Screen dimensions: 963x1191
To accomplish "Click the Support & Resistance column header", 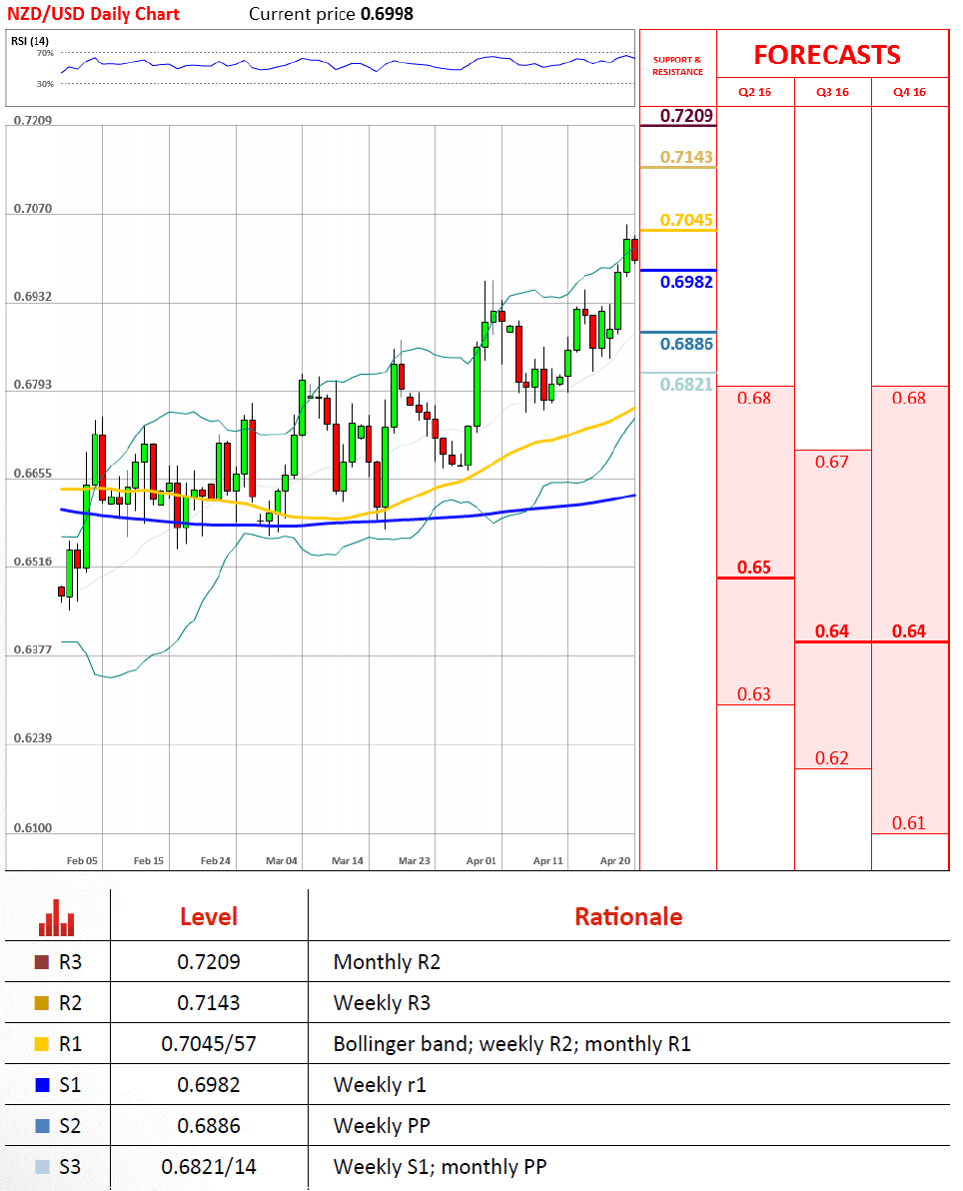I will tap(677, 66).
